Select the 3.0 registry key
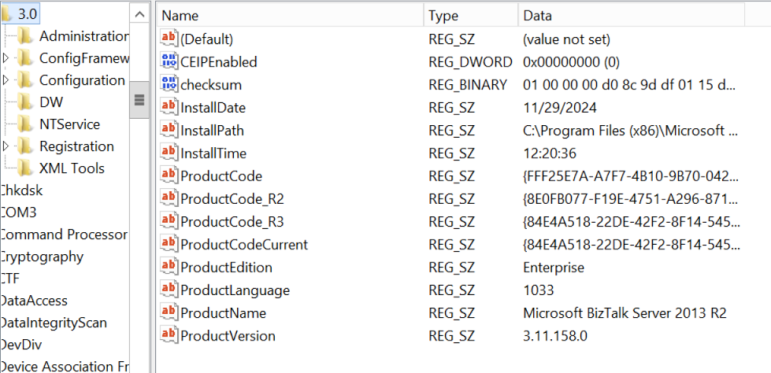 pos(28,14)
